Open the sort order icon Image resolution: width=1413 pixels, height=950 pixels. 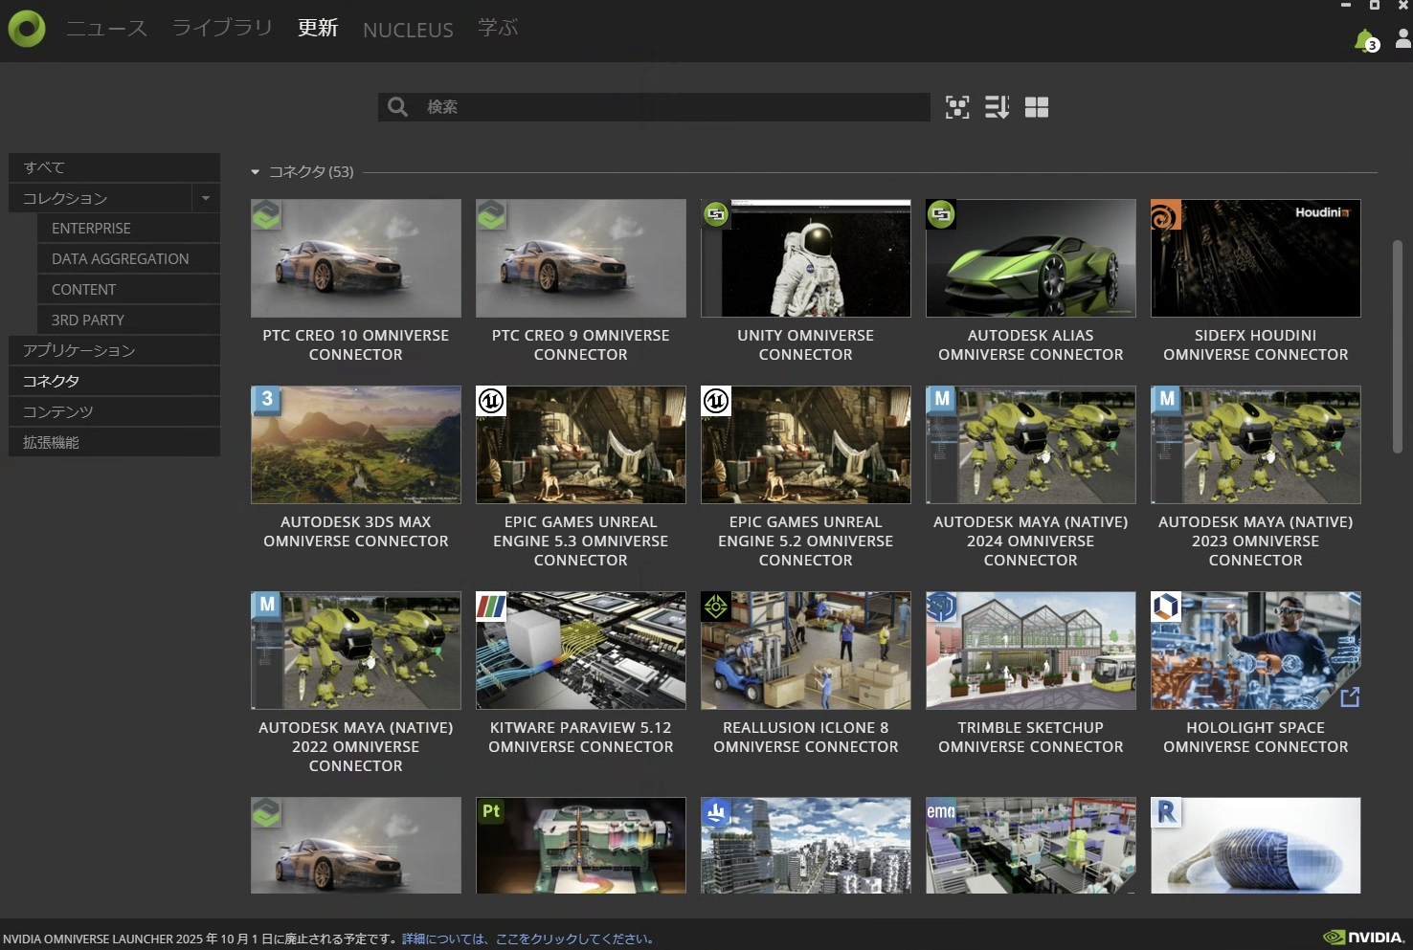[997, 107]
